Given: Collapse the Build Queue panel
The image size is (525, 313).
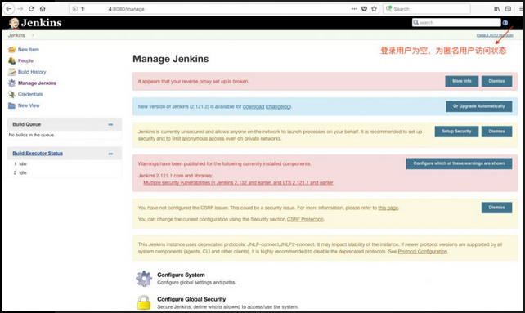Looking at the screenshot, I should point(110,124).
